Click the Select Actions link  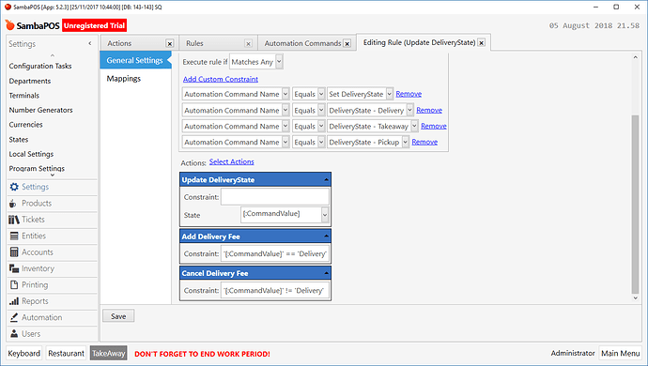[231, 162]
